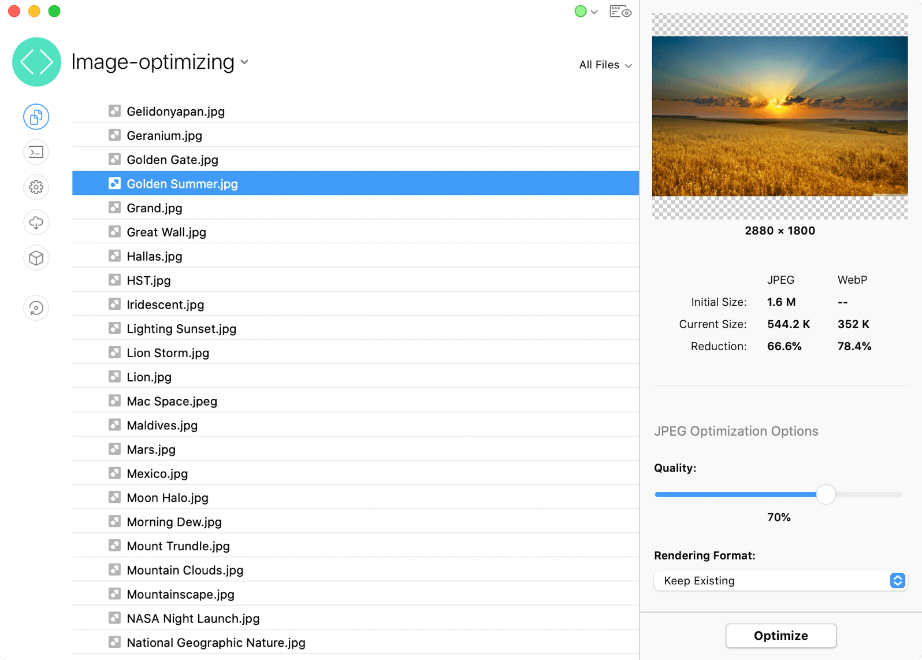Expand the Image-optimizing project dropdown chevron
This screenshot has width=922, height=660.
click(245, 62)
